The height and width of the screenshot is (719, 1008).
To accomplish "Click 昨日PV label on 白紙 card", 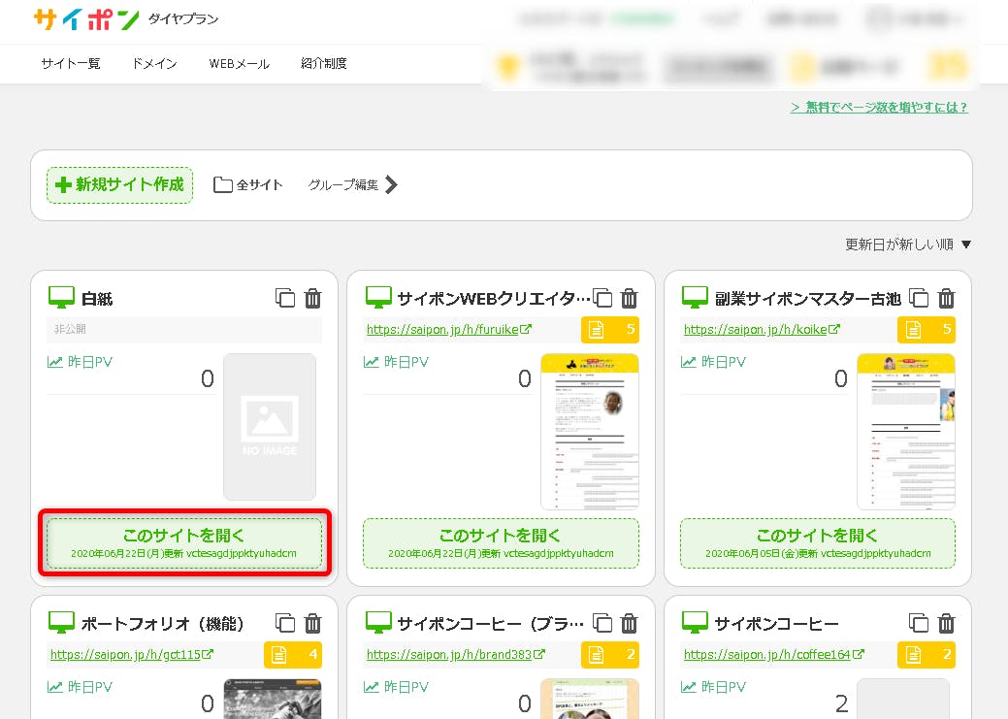I will (x=81, y=362).
